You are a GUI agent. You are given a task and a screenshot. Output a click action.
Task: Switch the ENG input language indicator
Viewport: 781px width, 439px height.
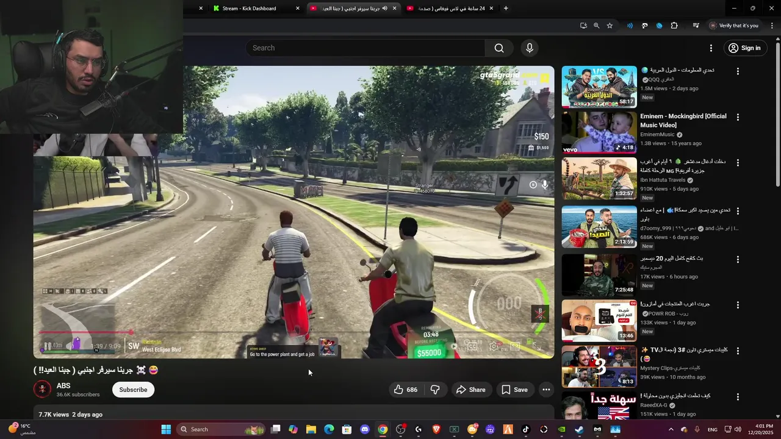[x=712, y=429]
